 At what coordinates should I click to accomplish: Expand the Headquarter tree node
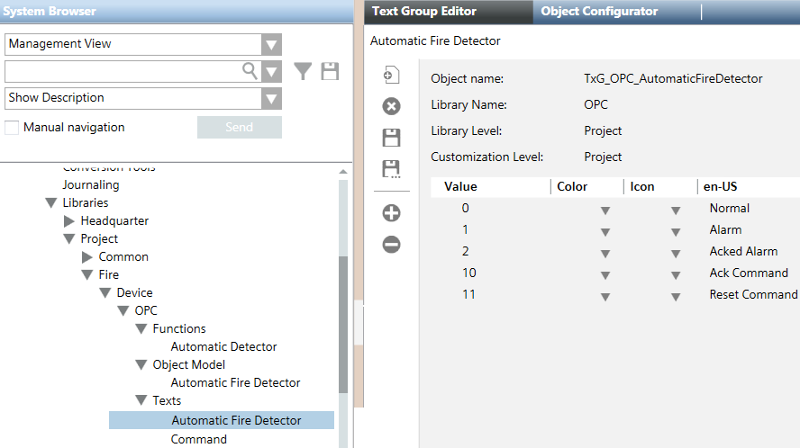(x=69, y=220)
